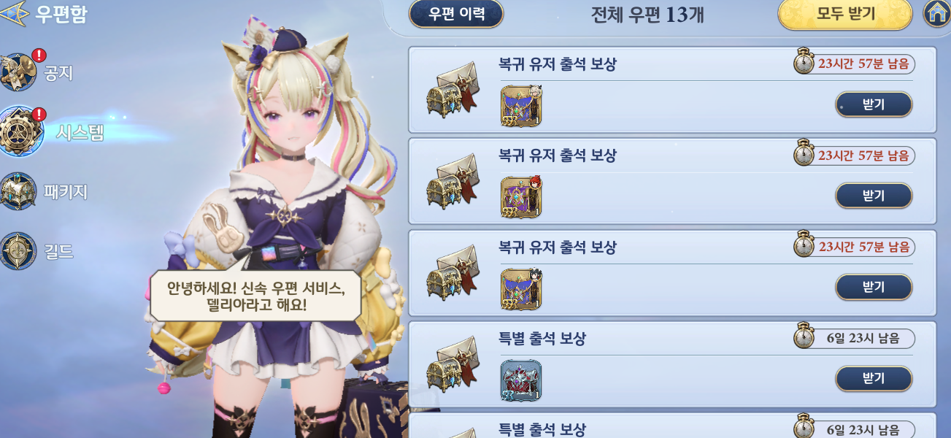Click the 안녕하세요 speech bubble

coord(255,296)
